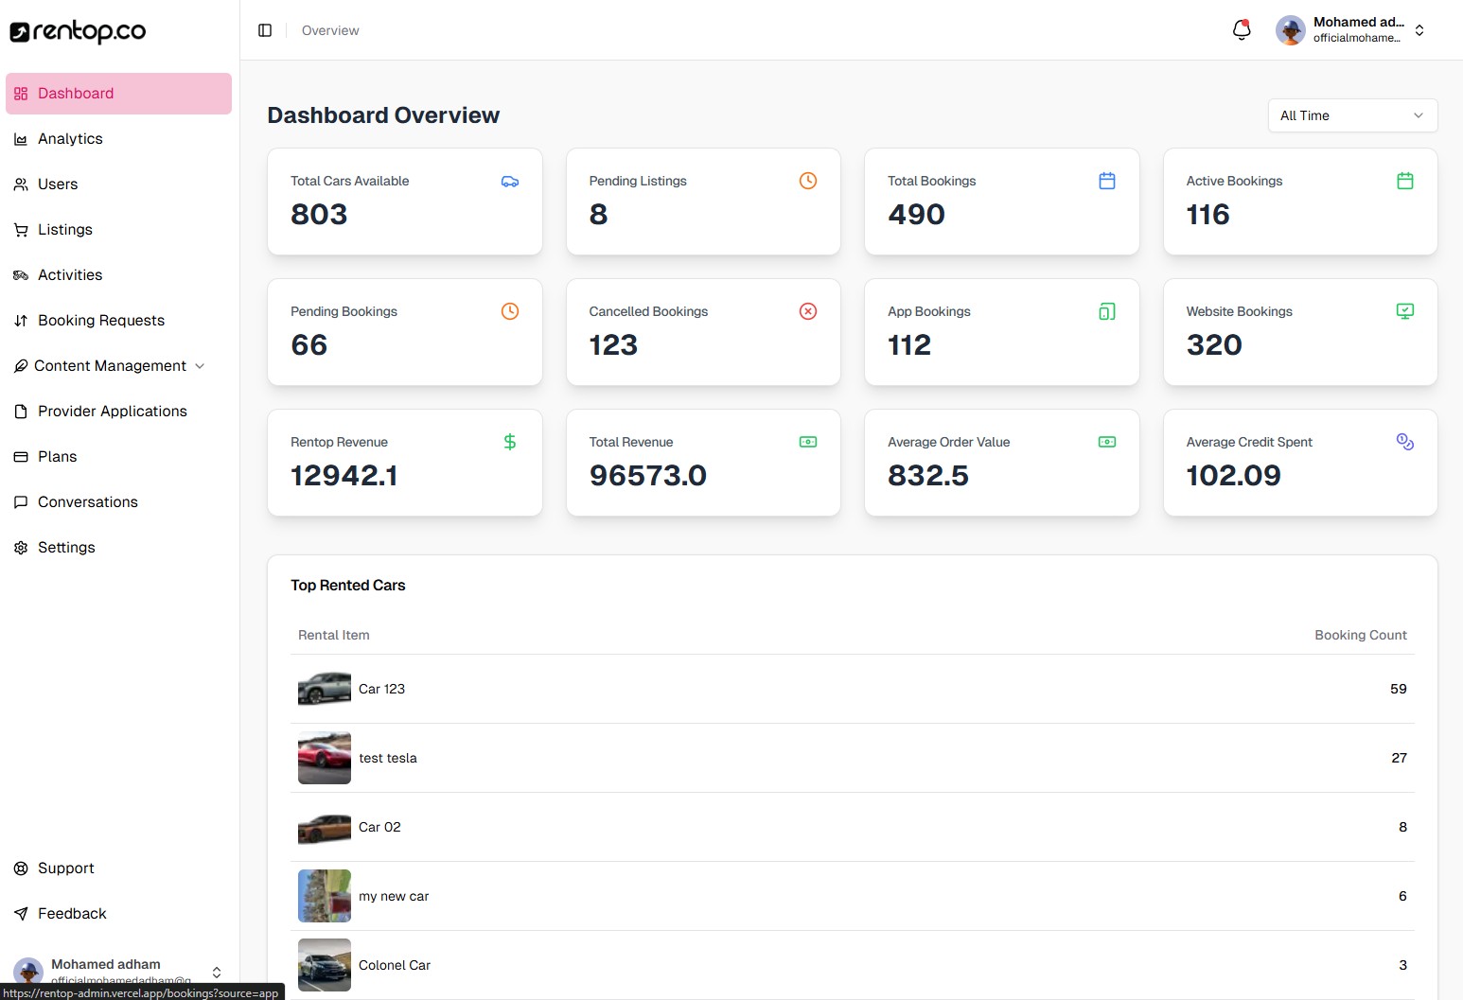The width and height of the screenshot is (1463, 1000).
Task: Go to Booking Requests page
Action: pyautogui.click(x=100, y=321)
